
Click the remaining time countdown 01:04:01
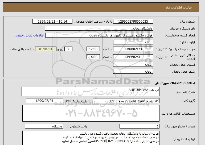(x=46, y=49)
